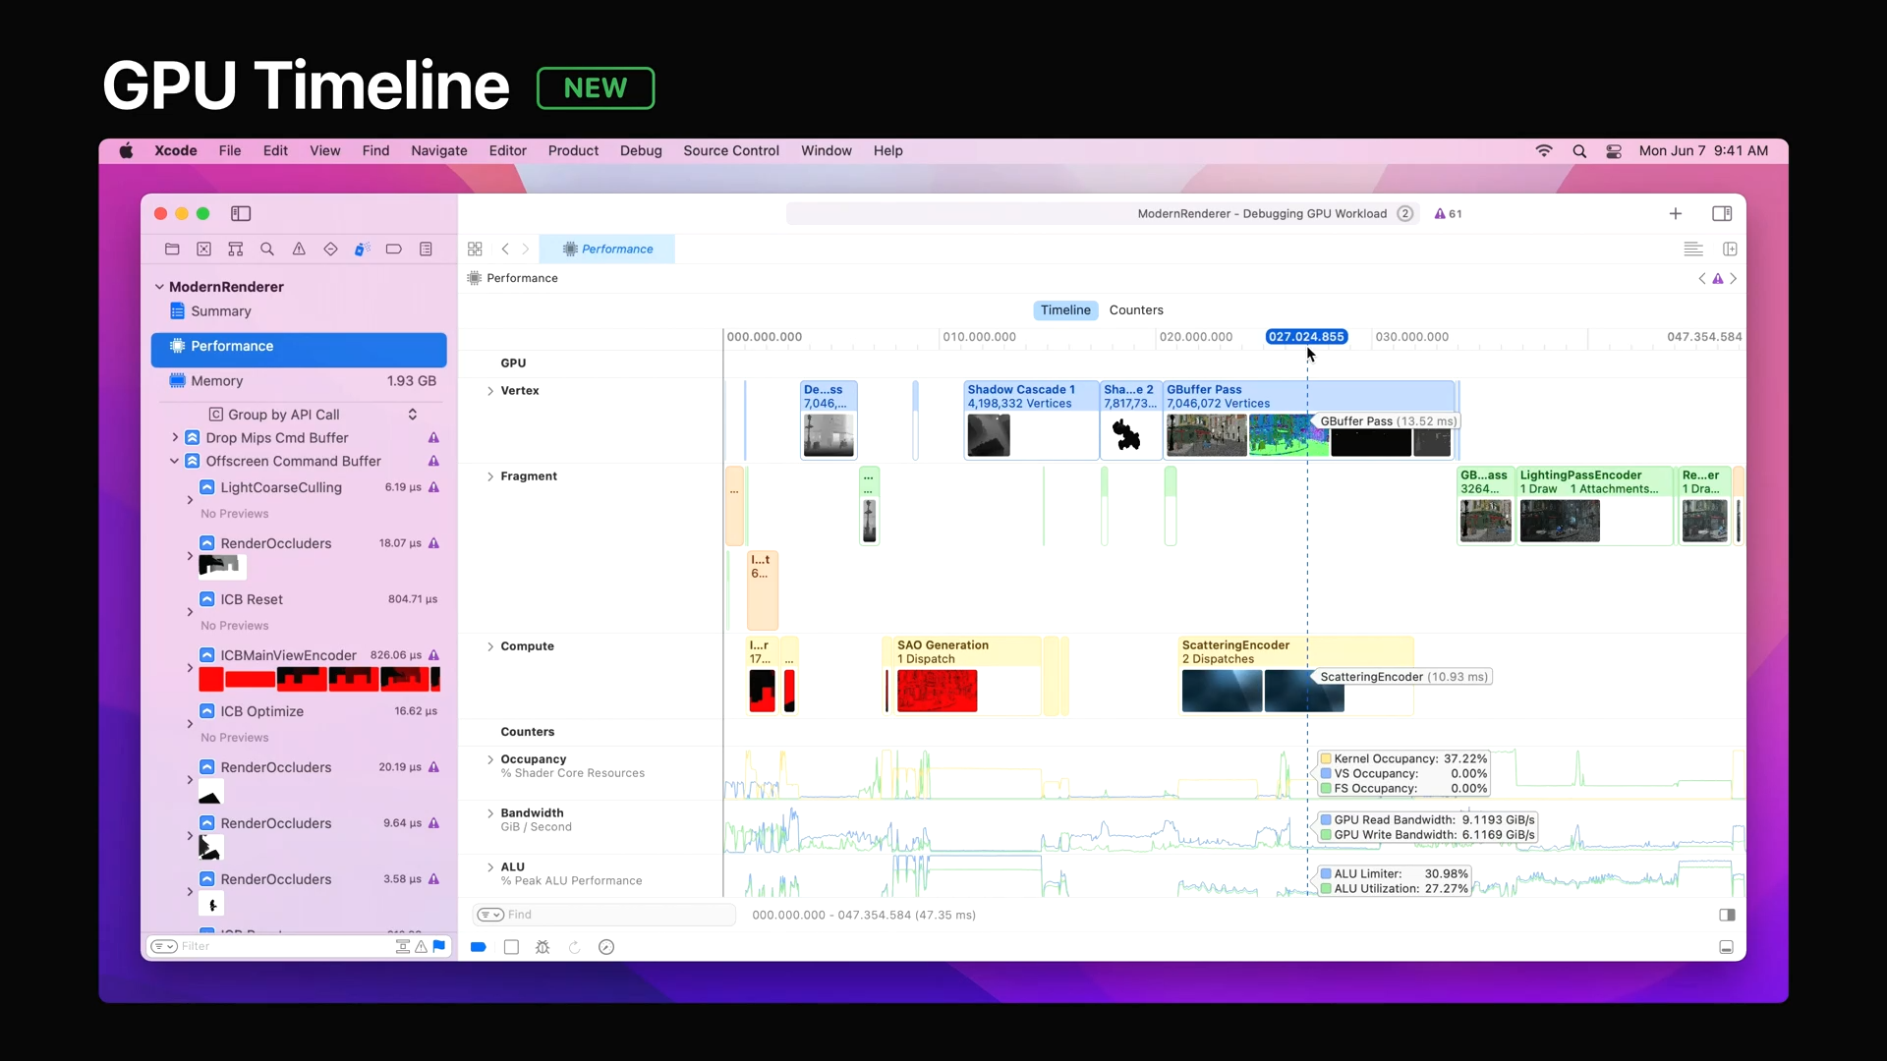Click the 027.024.855 timeline playhead marker
Screen dimensions: 1887x1061
point(1305,337)
